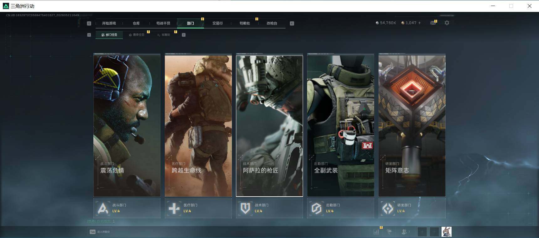Open the 特战干员 tab
Image resolution: width=539 pixels, height=238 pixels.
point(163,23)
